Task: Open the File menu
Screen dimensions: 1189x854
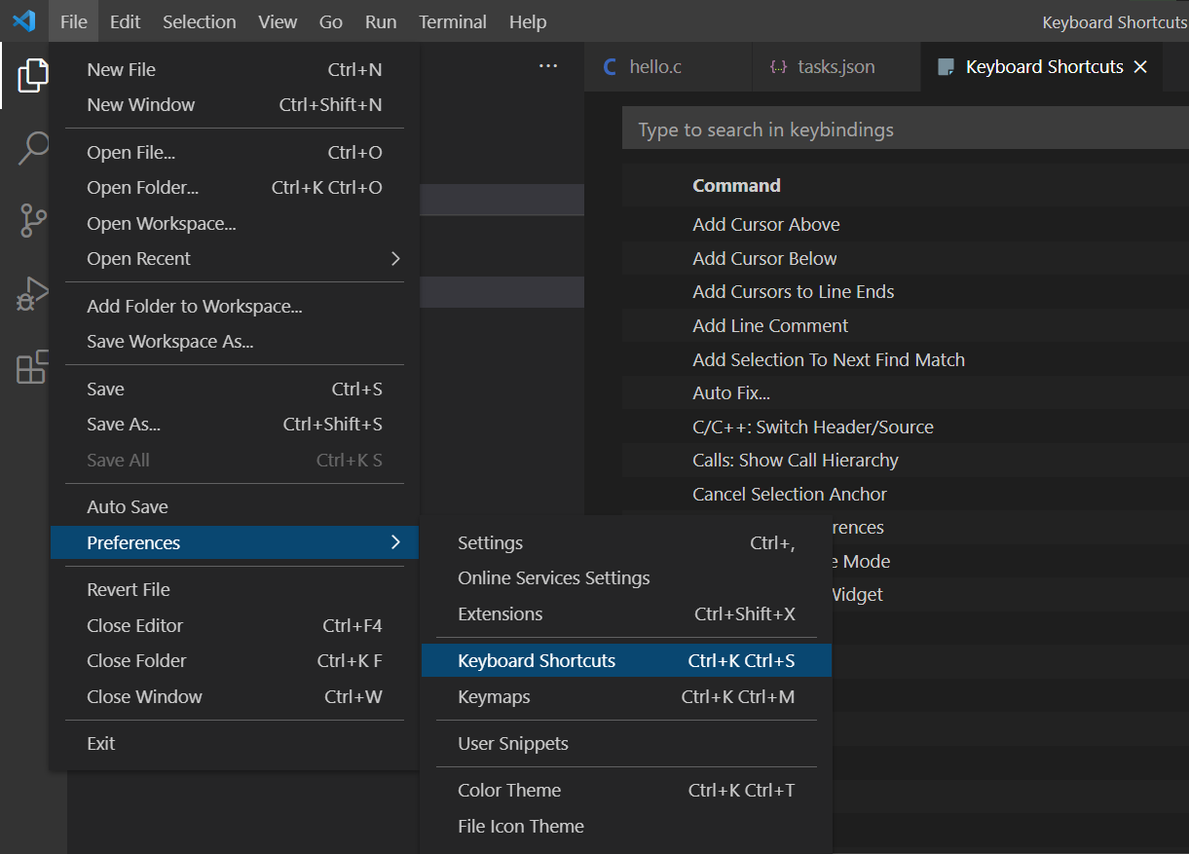Action: click(x=73, y=21)
